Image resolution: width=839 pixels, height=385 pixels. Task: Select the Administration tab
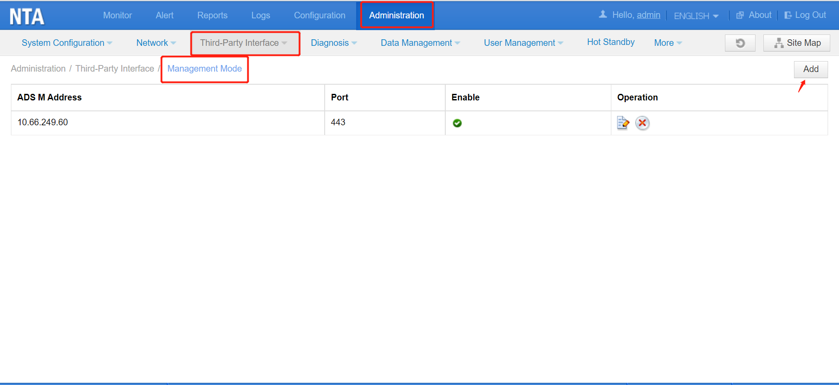[x=396, y=15]
